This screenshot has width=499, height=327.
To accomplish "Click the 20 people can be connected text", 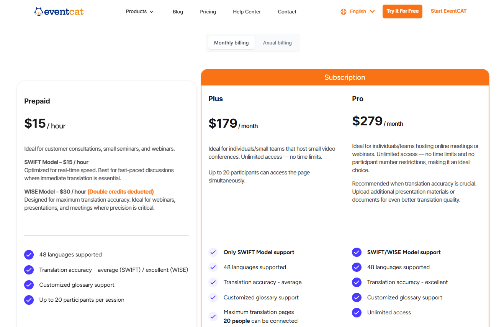I will (x=260, y=321).
